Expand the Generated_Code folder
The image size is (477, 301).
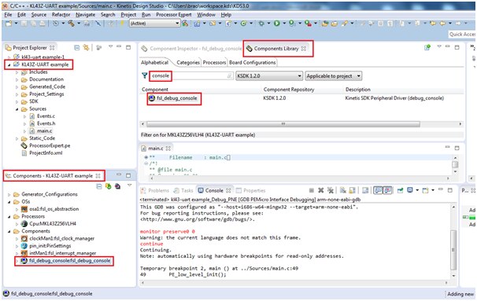17,87
